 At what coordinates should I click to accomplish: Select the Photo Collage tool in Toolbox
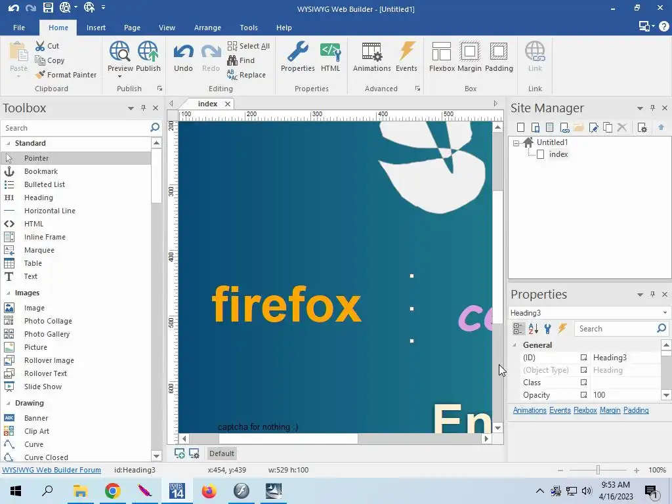pyautogui.click(x=48, y=321)
